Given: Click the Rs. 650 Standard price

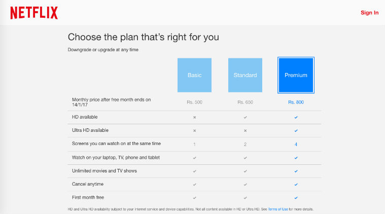Looking at the screenshot, I should click(245, 102).
